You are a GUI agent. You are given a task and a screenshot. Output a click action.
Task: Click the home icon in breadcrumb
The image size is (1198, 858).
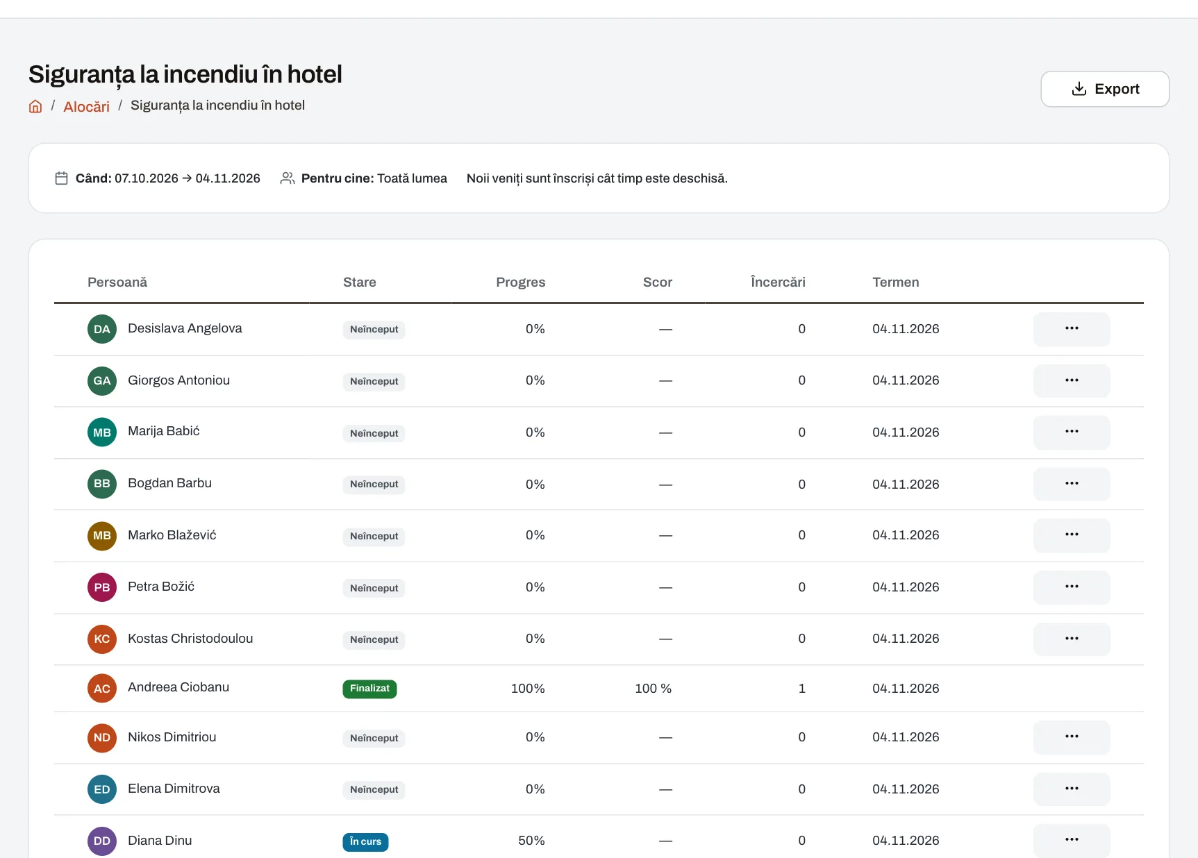pos(35,106)
